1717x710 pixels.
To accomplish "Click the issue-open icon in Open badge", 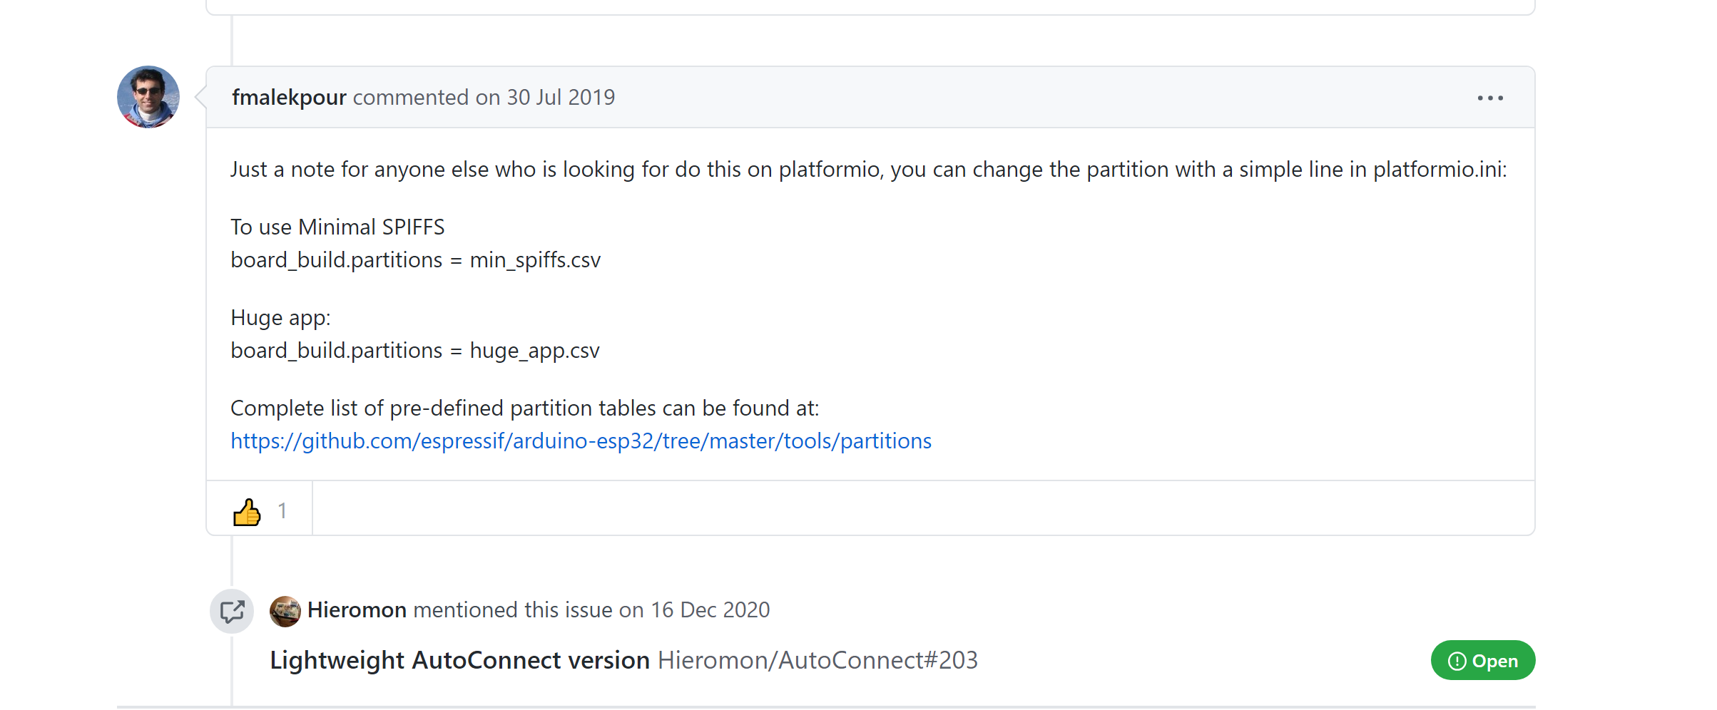I will coord(1457,662).
